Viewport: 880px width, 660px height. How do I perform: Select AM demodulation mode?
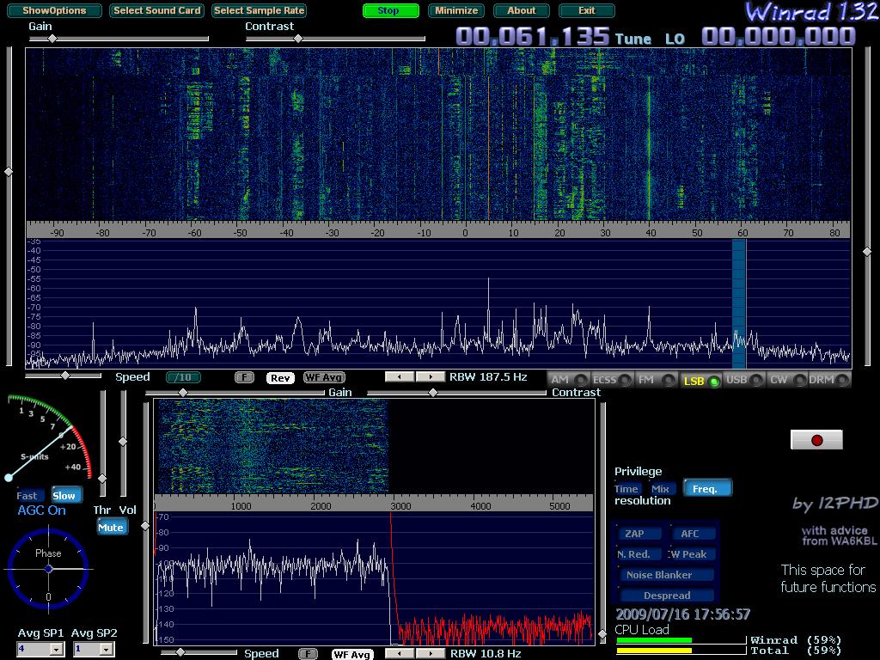tap(569, 380)
